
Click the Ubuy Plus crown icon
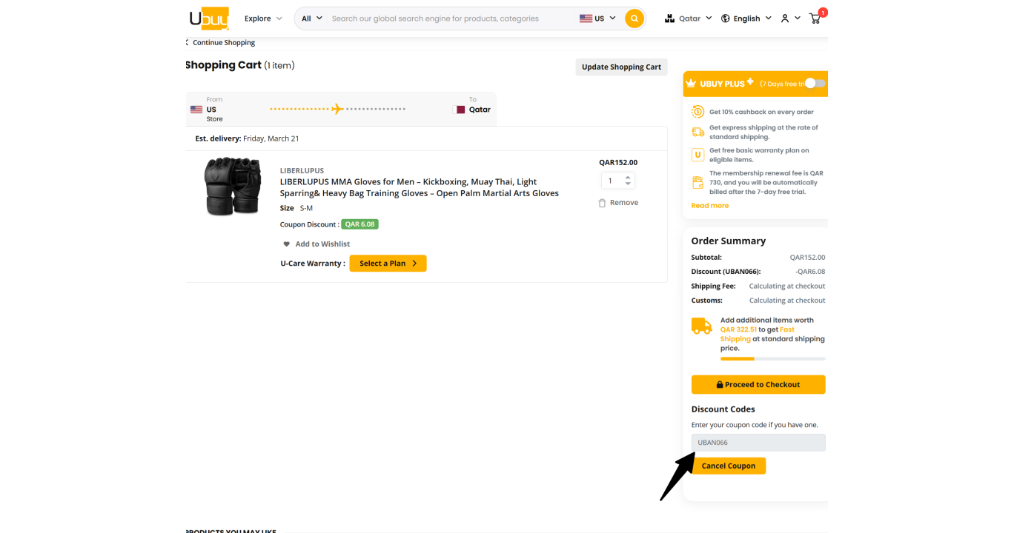point(691,84)
